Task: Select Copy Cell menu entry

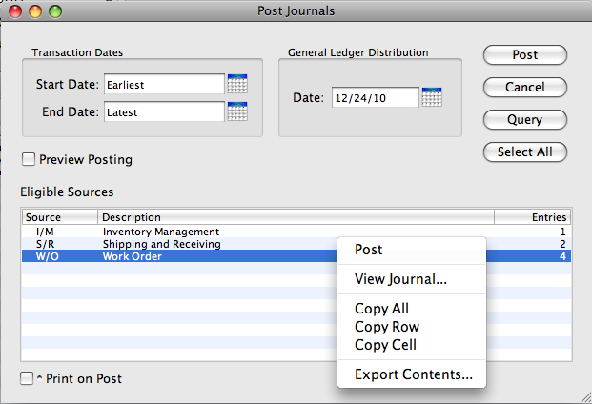Action: (x=385, y=345)
